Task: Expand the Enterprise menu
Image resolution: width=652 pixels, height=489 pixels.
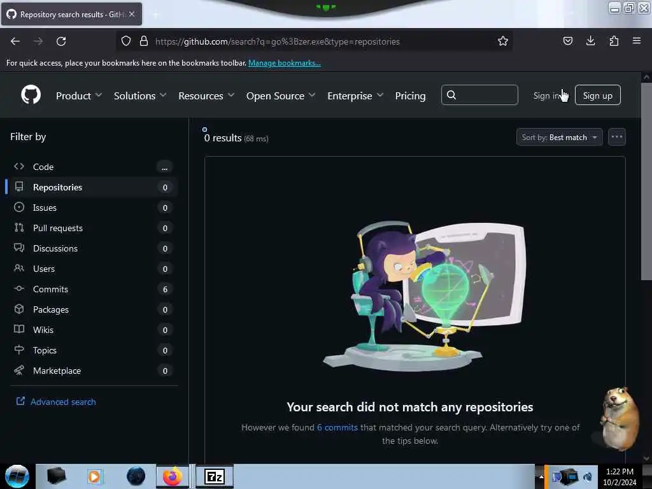Action: tap(355, 96)
